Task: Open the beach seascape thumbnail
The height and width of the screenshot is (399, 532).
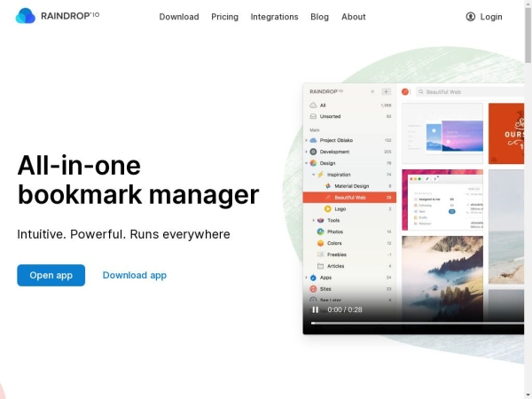Action: click(x=506, y=227)
